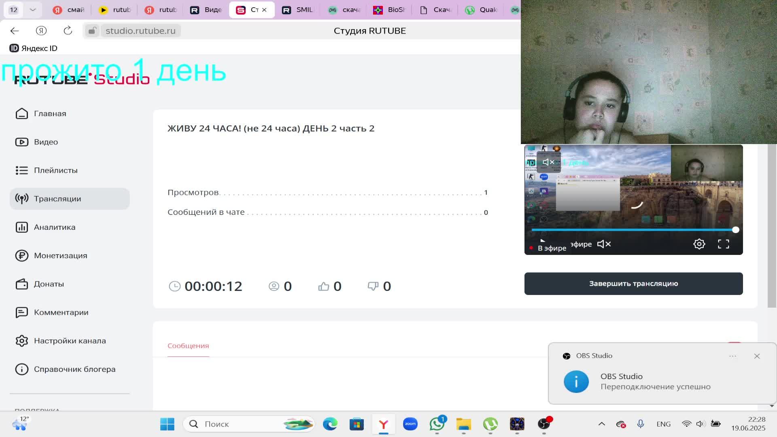Click the site lock security icon
Screen dimensions: 777x437
(x=92, y=31)
